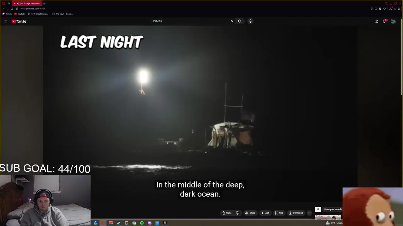The width and height of the screenshot is (403, 226).
Task: Open Google Chrome from the taskbar
Action: 134,223
